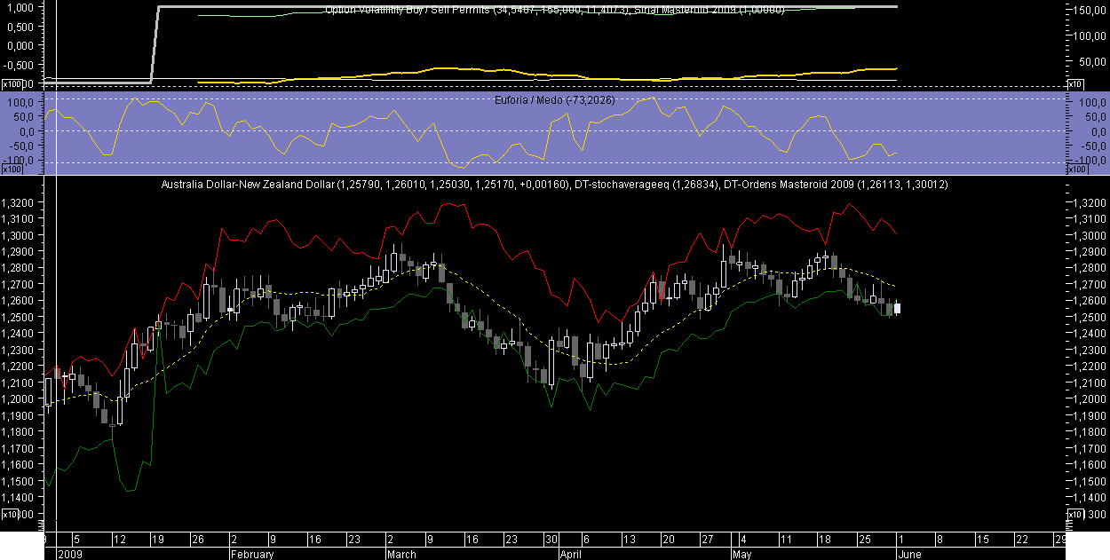This screenshot has height=560, width=1110.
Task: Click the 26 date tick on the time axis
Action: [x=197, y=540]
